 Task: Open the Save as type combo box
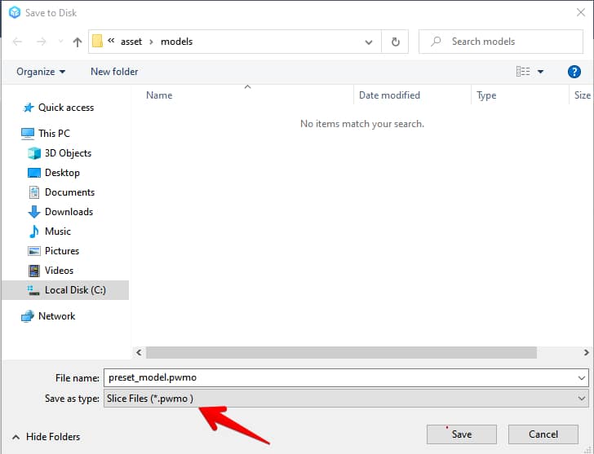tap(346, 399)
